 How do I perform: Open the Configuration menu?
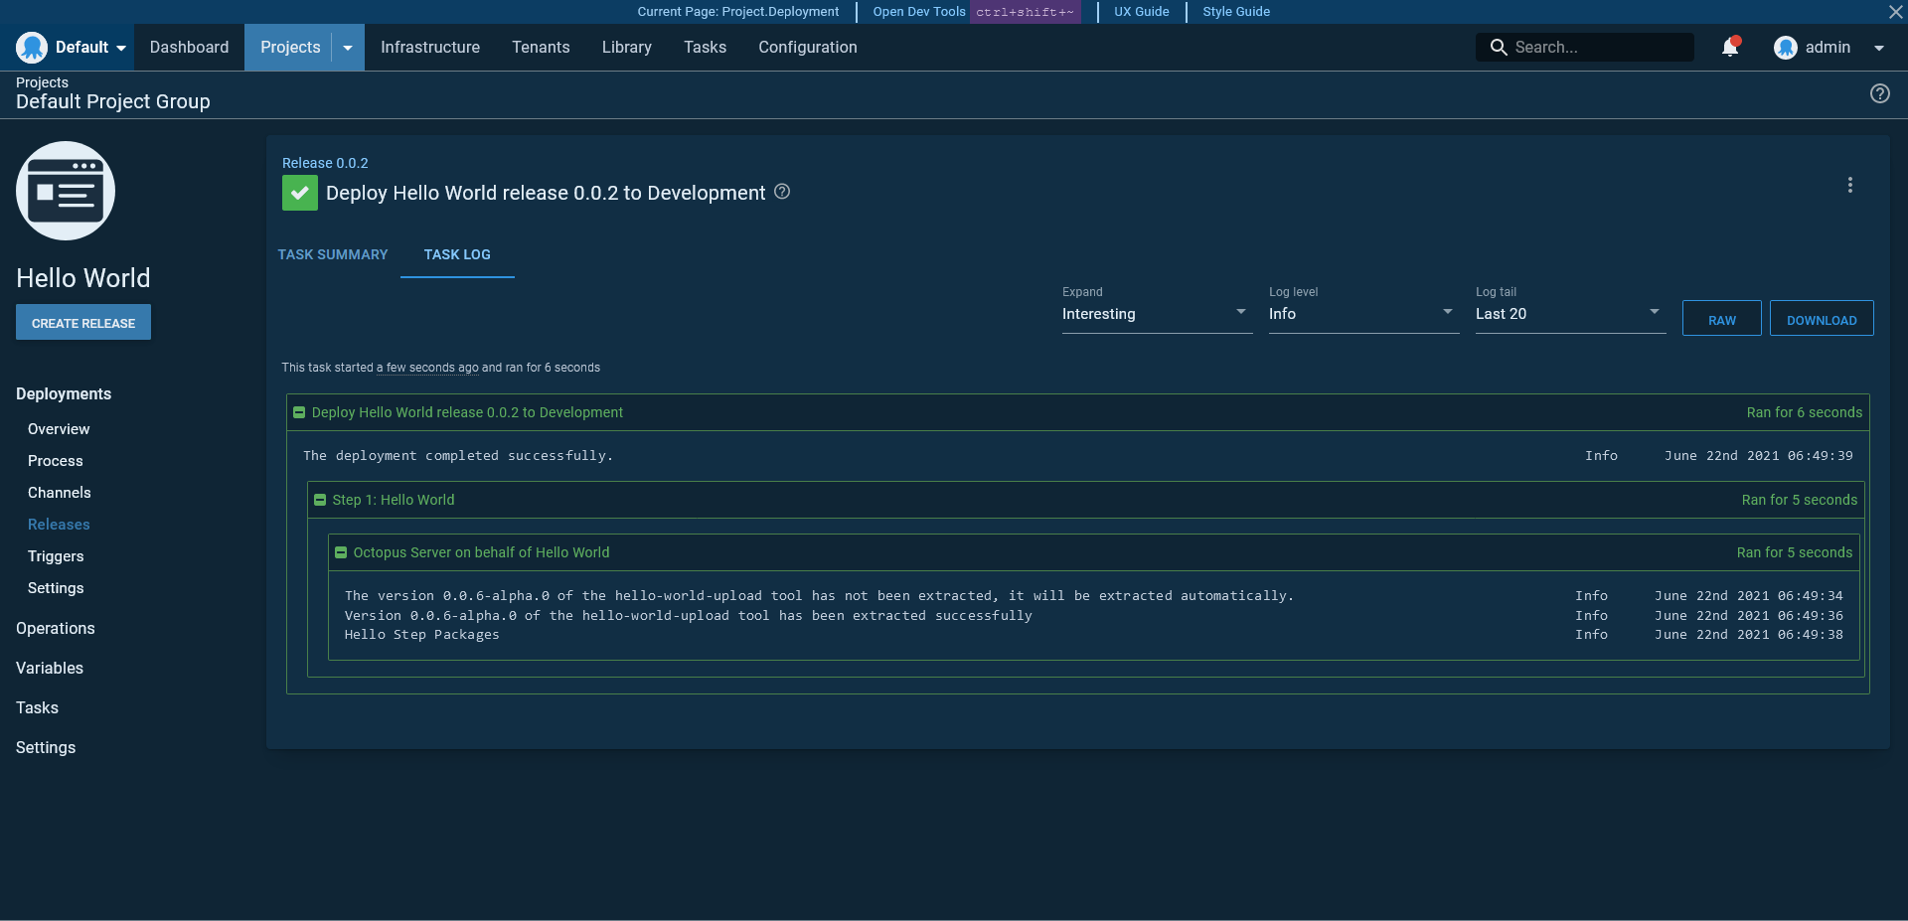coord(808,47)
